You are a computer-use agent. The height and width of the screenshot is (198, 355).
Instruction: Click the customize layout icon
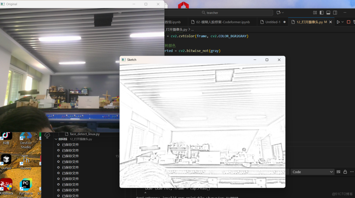315,13
